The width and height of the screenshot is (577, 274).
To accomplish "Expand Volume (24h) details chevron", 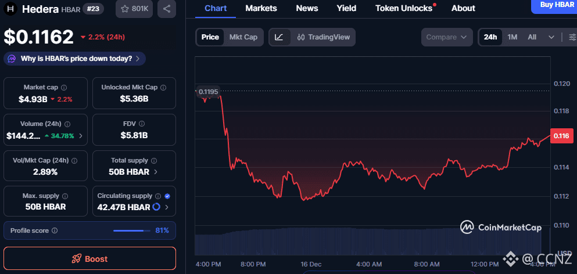I will point(81,136).
